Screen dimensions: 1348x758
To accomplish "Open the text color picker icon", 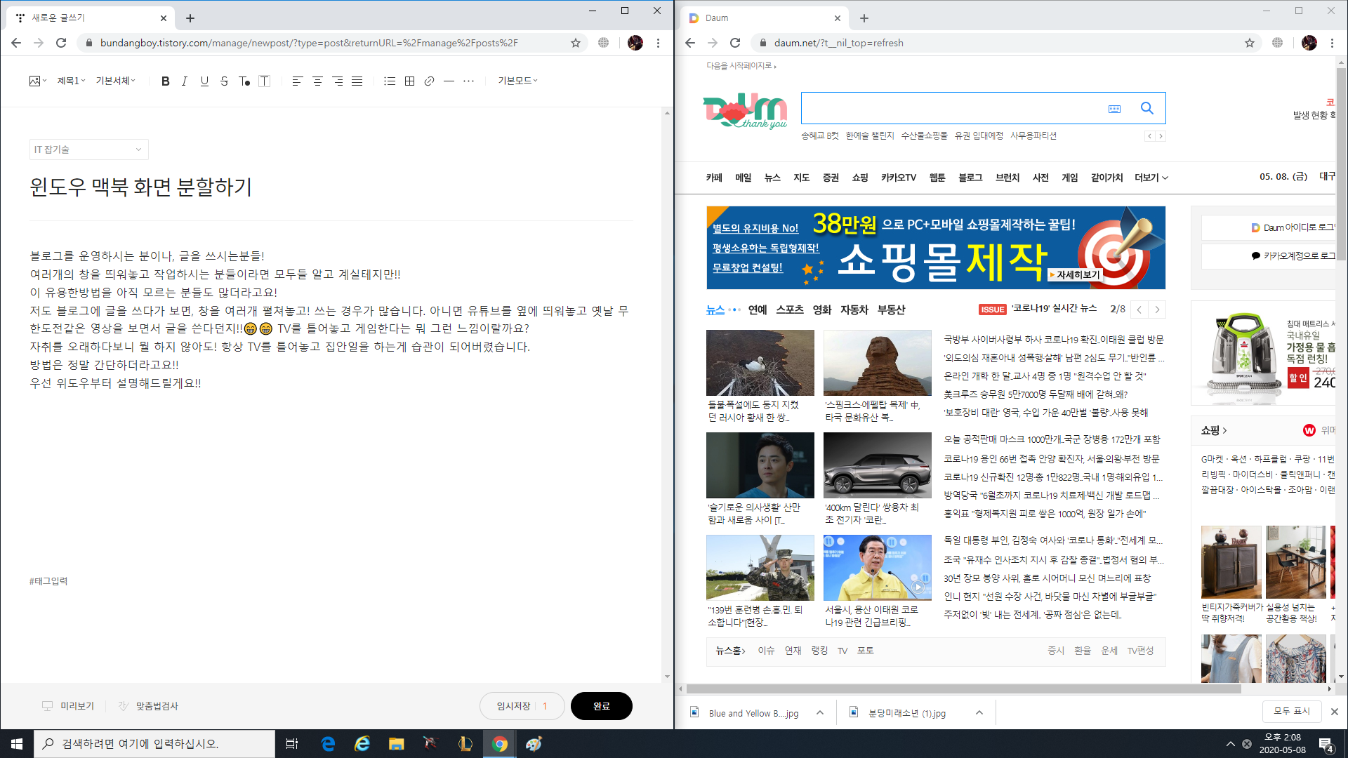I will coord(244,81).
